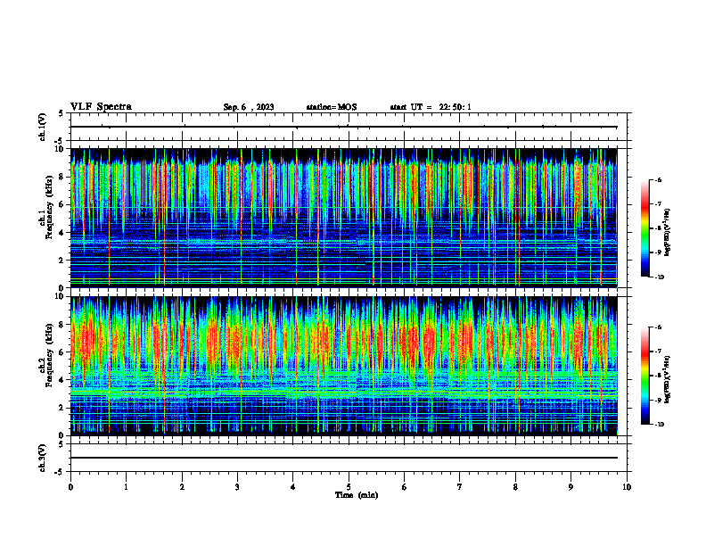Click the ch.1 colorbar "log(PSD)(V²/Hz)" label
This screenshot has height=546, width=706.
click(x=668, y=233)
